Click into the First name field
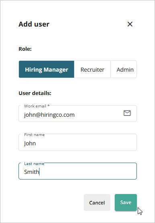 pos(78,142)
